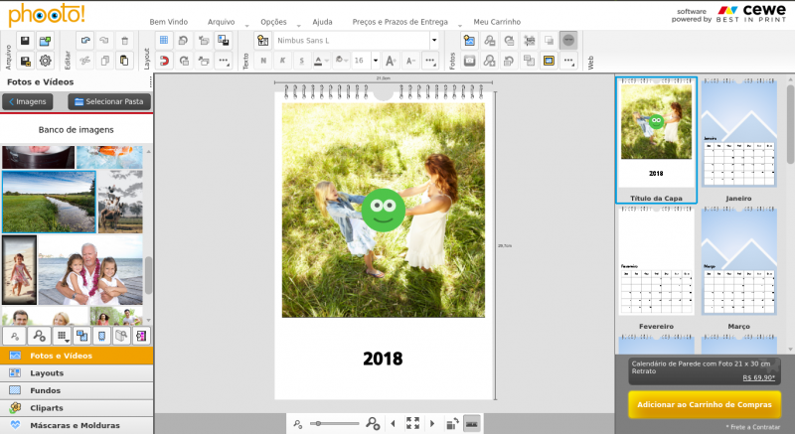This screenshot has height=434, width=795.
Task: Go to previous page arrow
Action: tap(393, 423)
